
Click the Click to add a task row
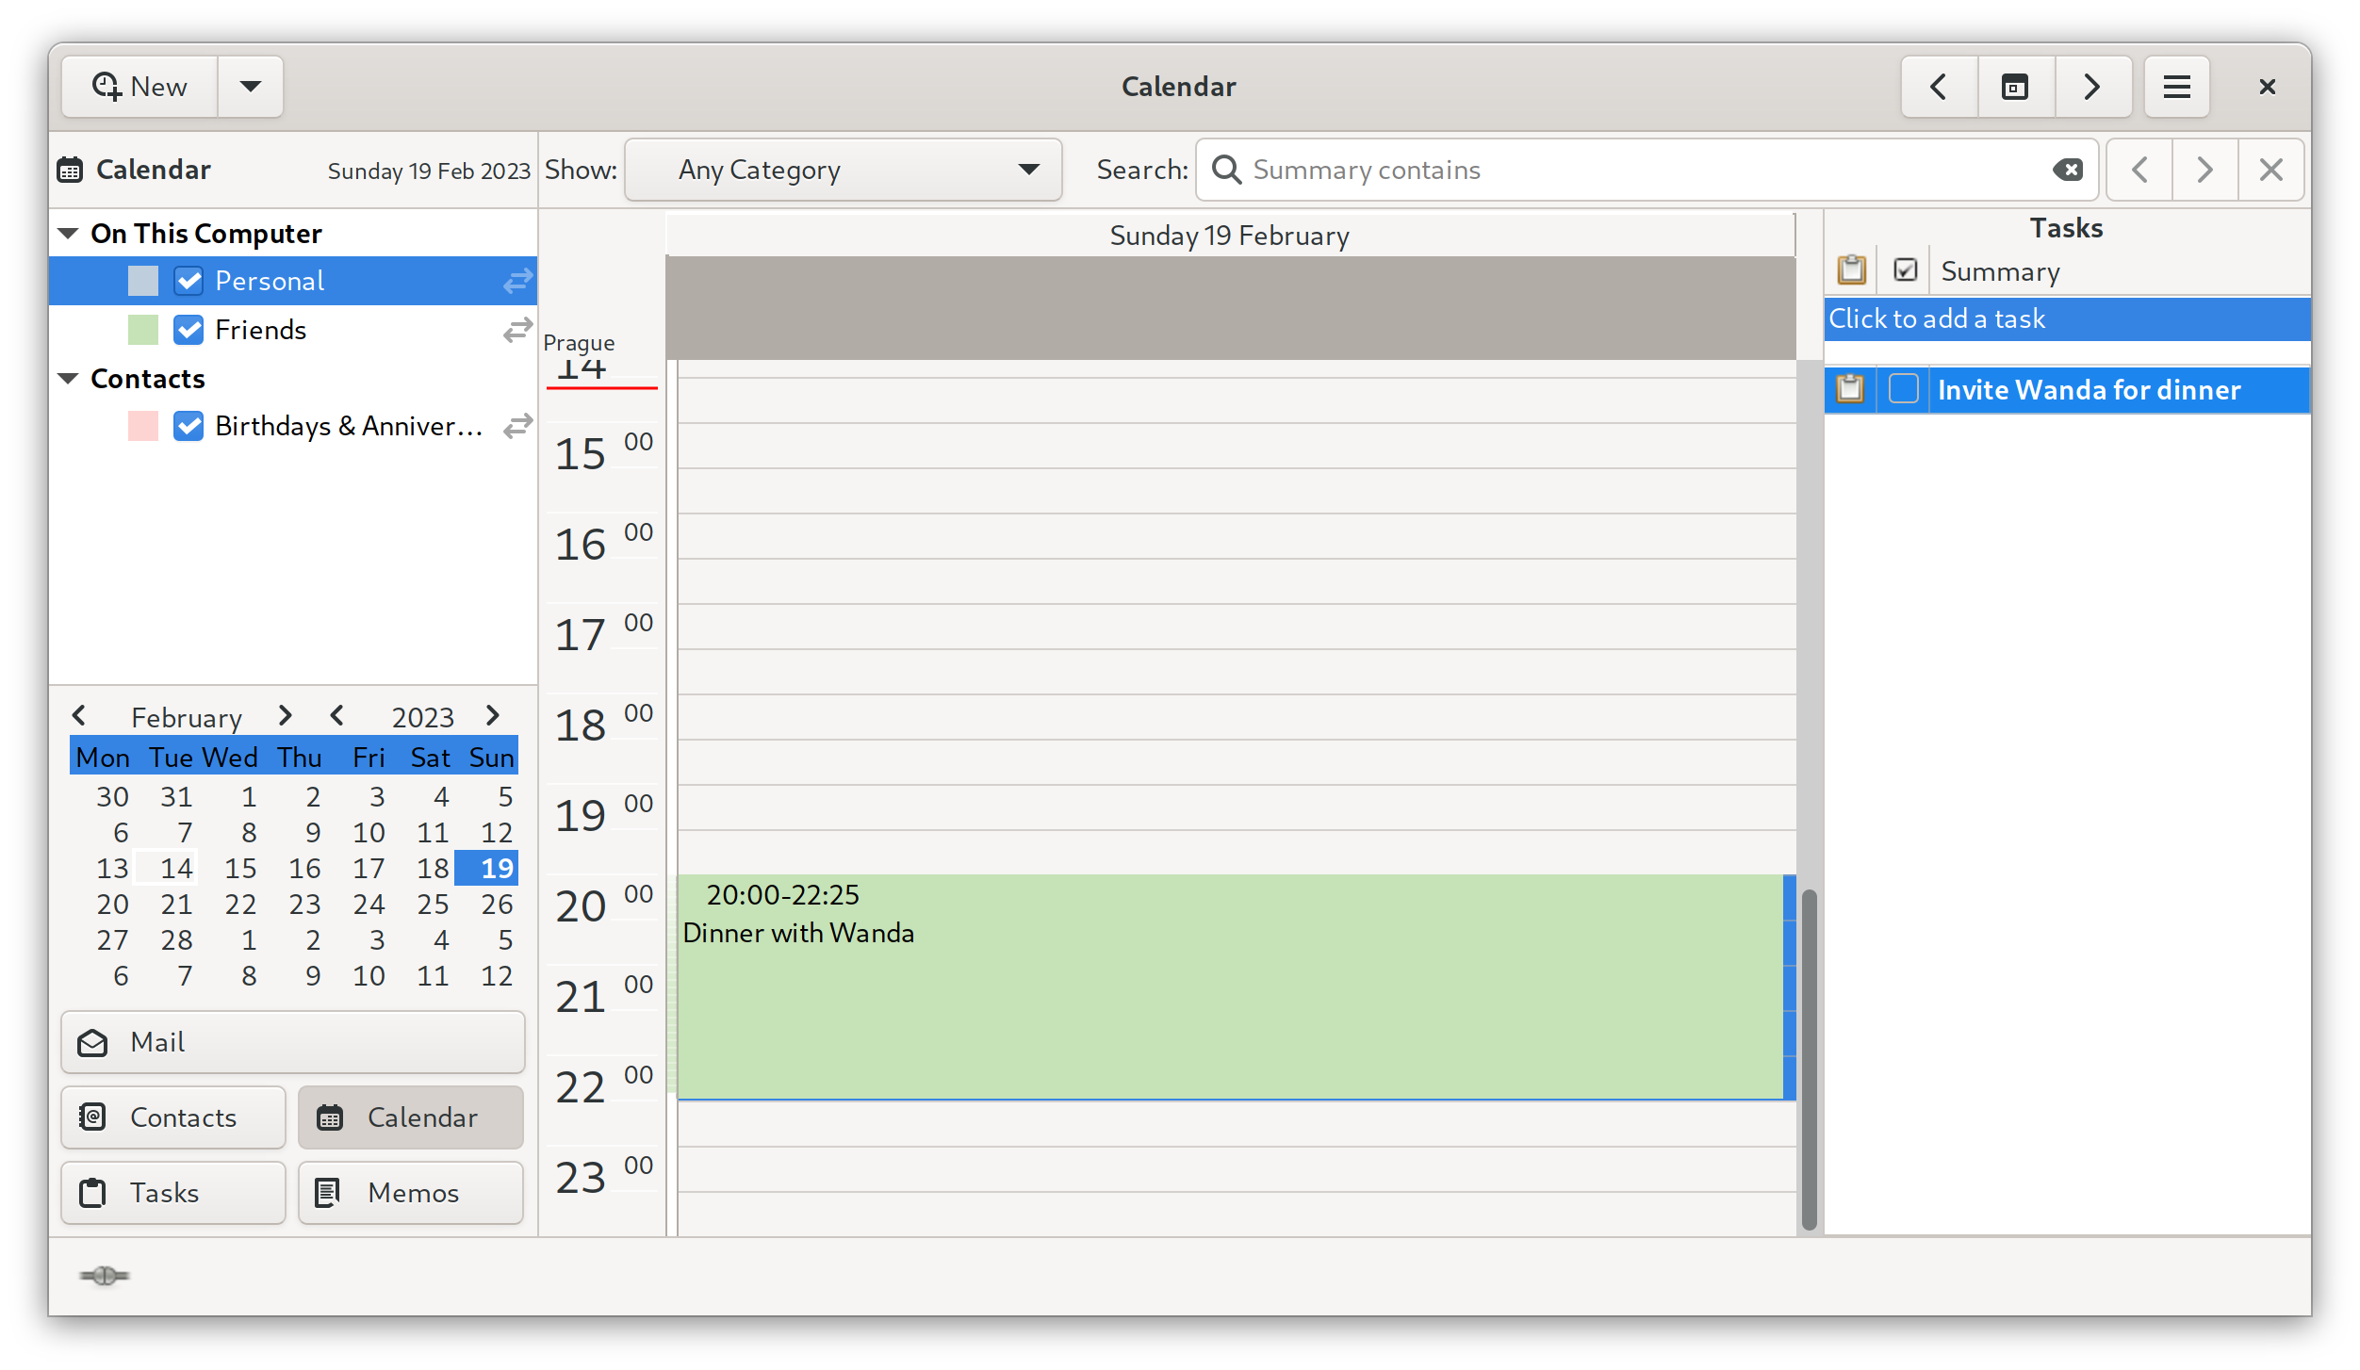point(2064,318)
